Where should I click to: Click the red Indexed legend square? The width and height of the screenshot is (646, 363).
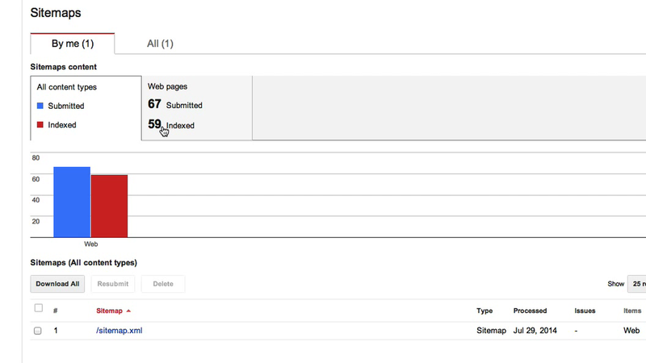tap(40, 125)
